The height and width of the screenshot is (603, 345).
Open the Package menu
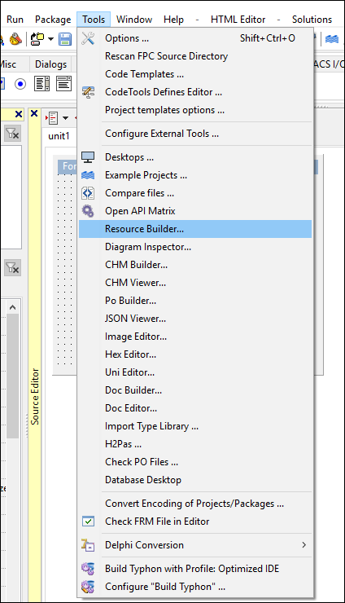coord(53,20)
